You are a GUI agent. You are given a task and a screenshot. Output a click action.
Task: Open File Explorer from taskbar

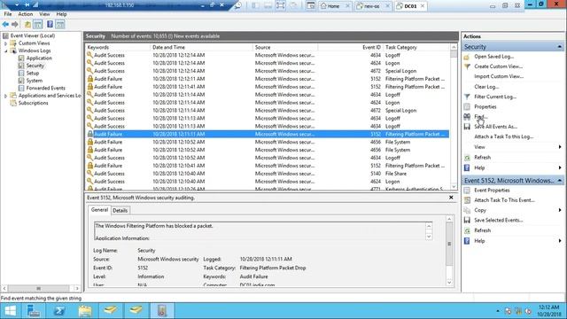click(x=85, y=311)
